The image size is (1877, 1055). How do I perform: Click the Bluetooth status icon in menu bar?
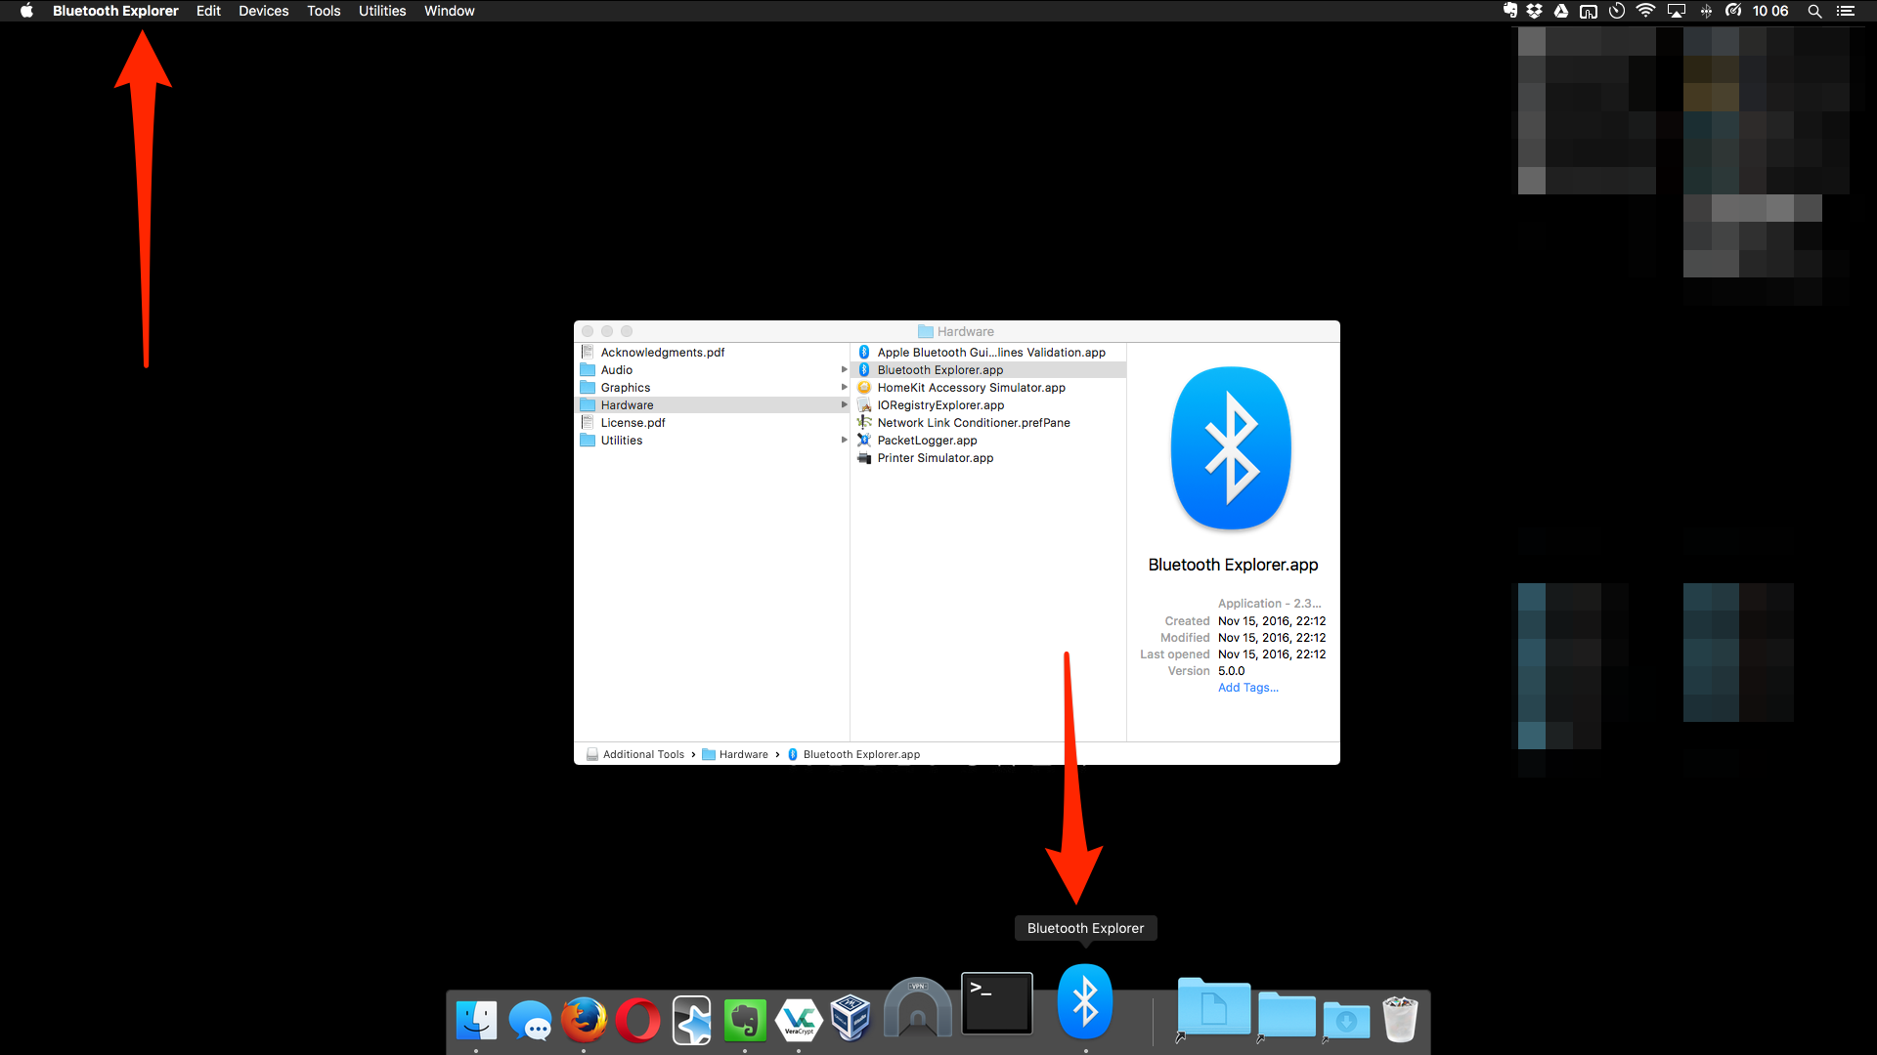1706,11
